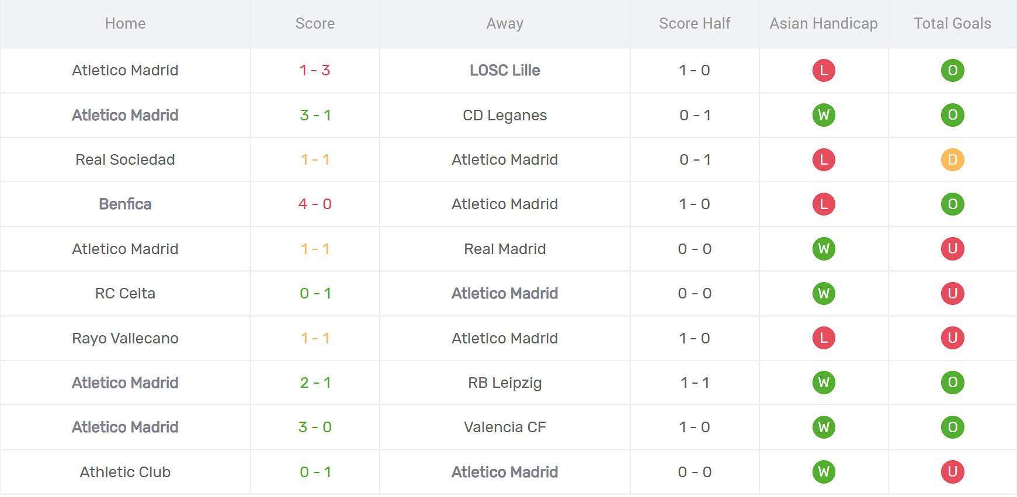Click the orange D badge in Real Sociedad row
The image size is (1017, 497).
pos(952,159)
